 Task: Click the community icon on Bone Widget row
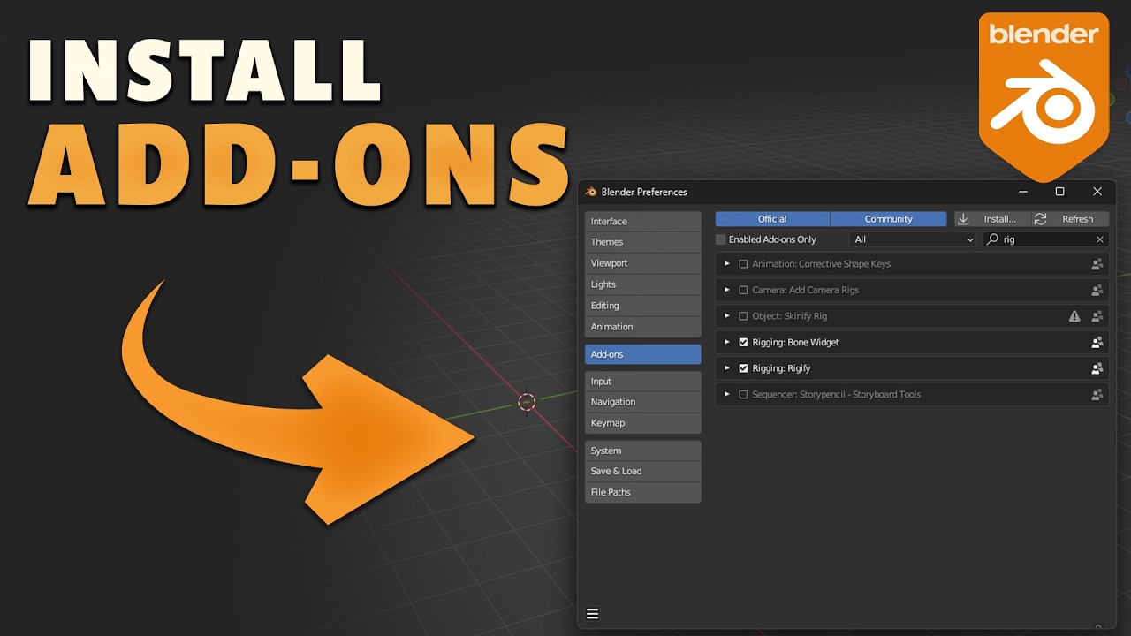pyautogui.click(x=1097, y=342)
